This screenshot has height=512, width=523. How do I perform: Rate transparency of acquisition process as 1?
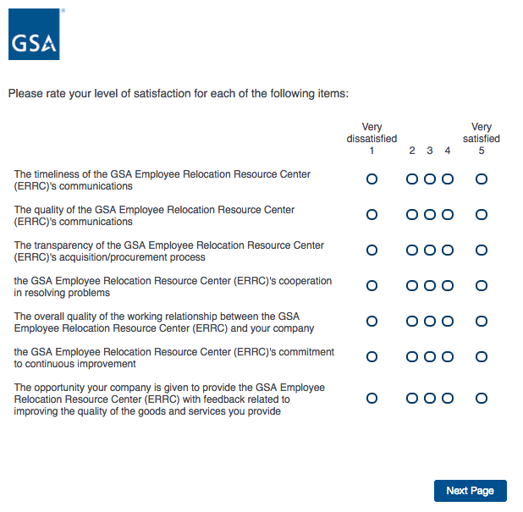click(372, 250)
